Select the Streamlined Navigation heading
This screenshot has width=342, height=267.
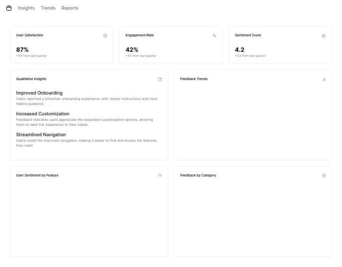pos(41,135)
